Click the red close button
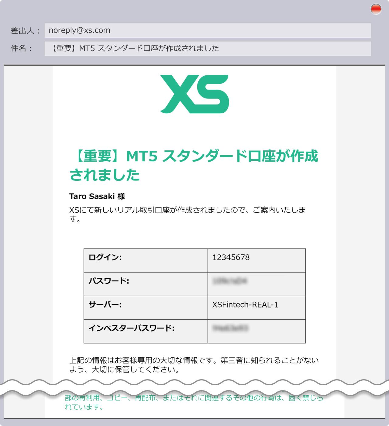The width and height of the screenshot is (389, 426). (x=376, y=9)
